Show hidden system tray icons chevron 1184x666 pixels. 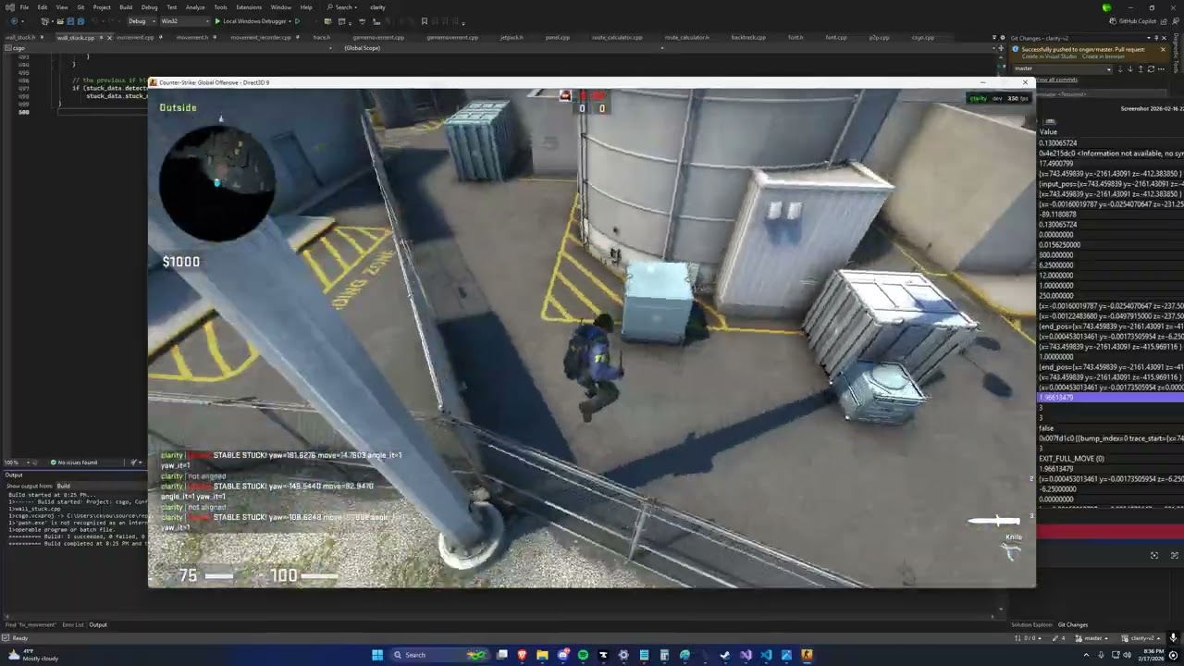[x=1086, y=655]
